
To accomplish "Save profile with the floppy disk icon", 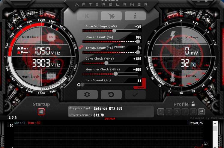I will point(201,112).
